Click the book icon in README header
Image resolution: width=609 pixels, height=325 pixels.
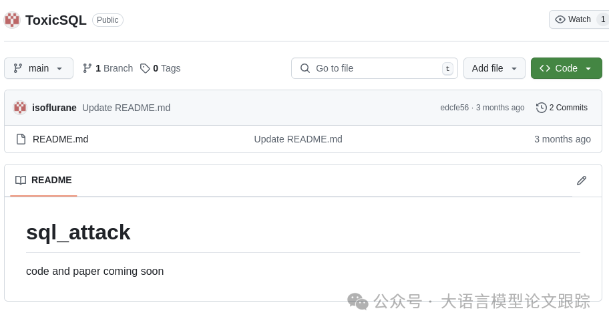tap(21, 181)
